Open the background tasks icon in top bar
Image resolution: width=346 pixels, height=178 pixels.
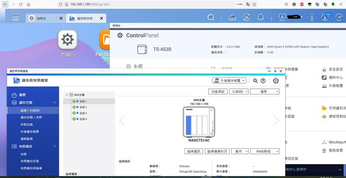[x=232, y=17]
